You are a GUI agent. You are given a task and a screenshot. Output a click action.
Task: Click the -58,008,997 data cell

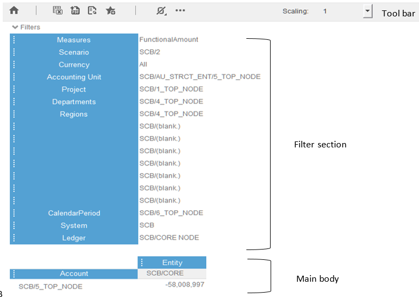(x=184, y=284)
